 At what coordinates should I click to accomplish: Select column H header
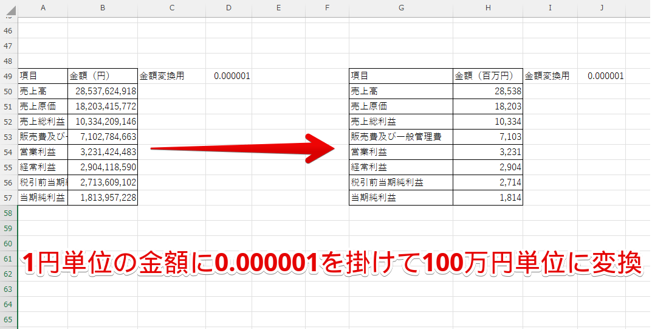(488, 8)
